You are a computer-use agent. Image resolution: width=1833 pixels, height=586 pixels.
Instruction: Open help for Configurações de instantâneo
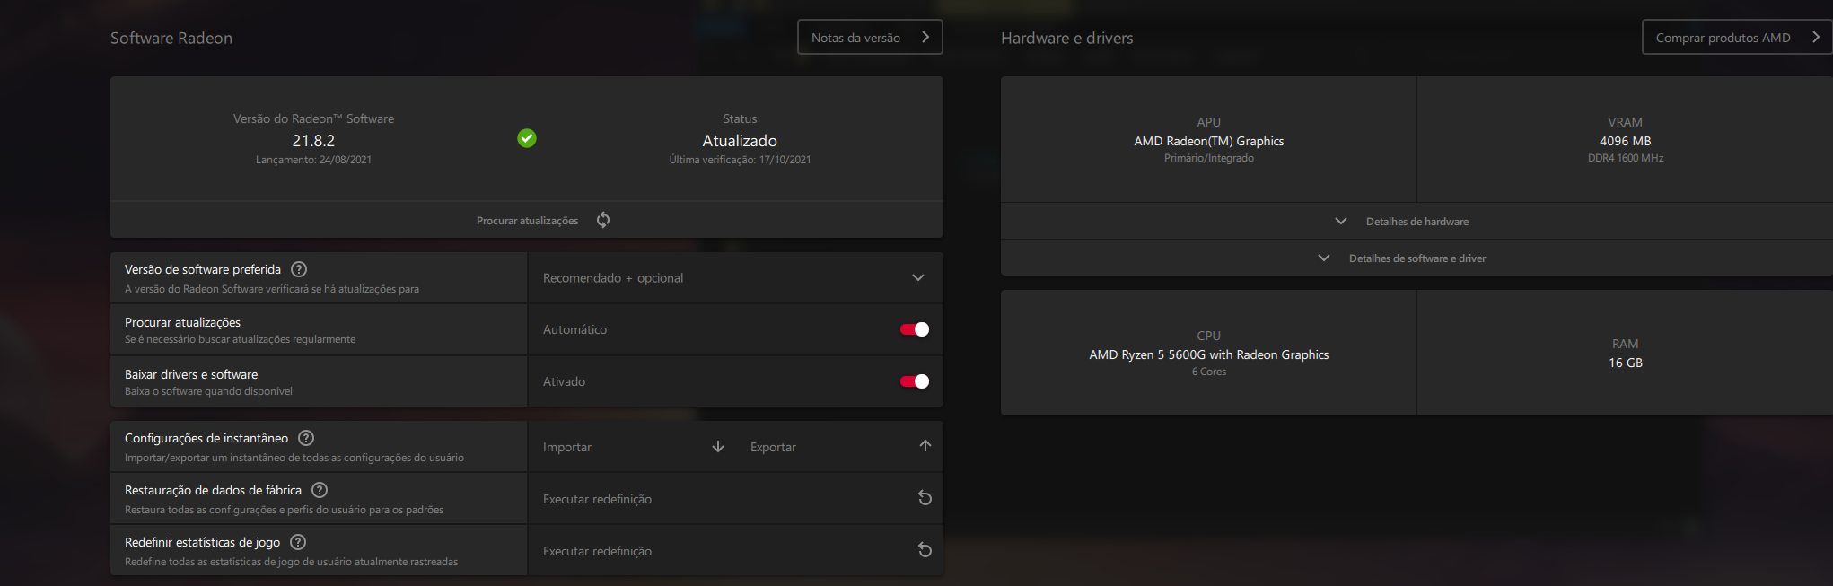pyautogui.click(x=306, y=438)
